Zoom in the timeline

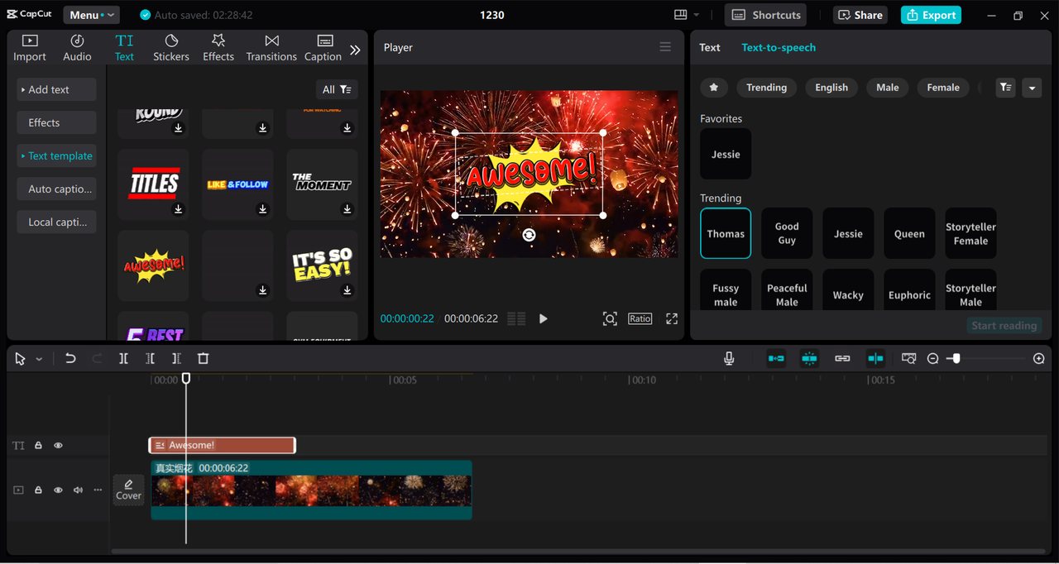pyautogui.click(x=1039, y=358)
